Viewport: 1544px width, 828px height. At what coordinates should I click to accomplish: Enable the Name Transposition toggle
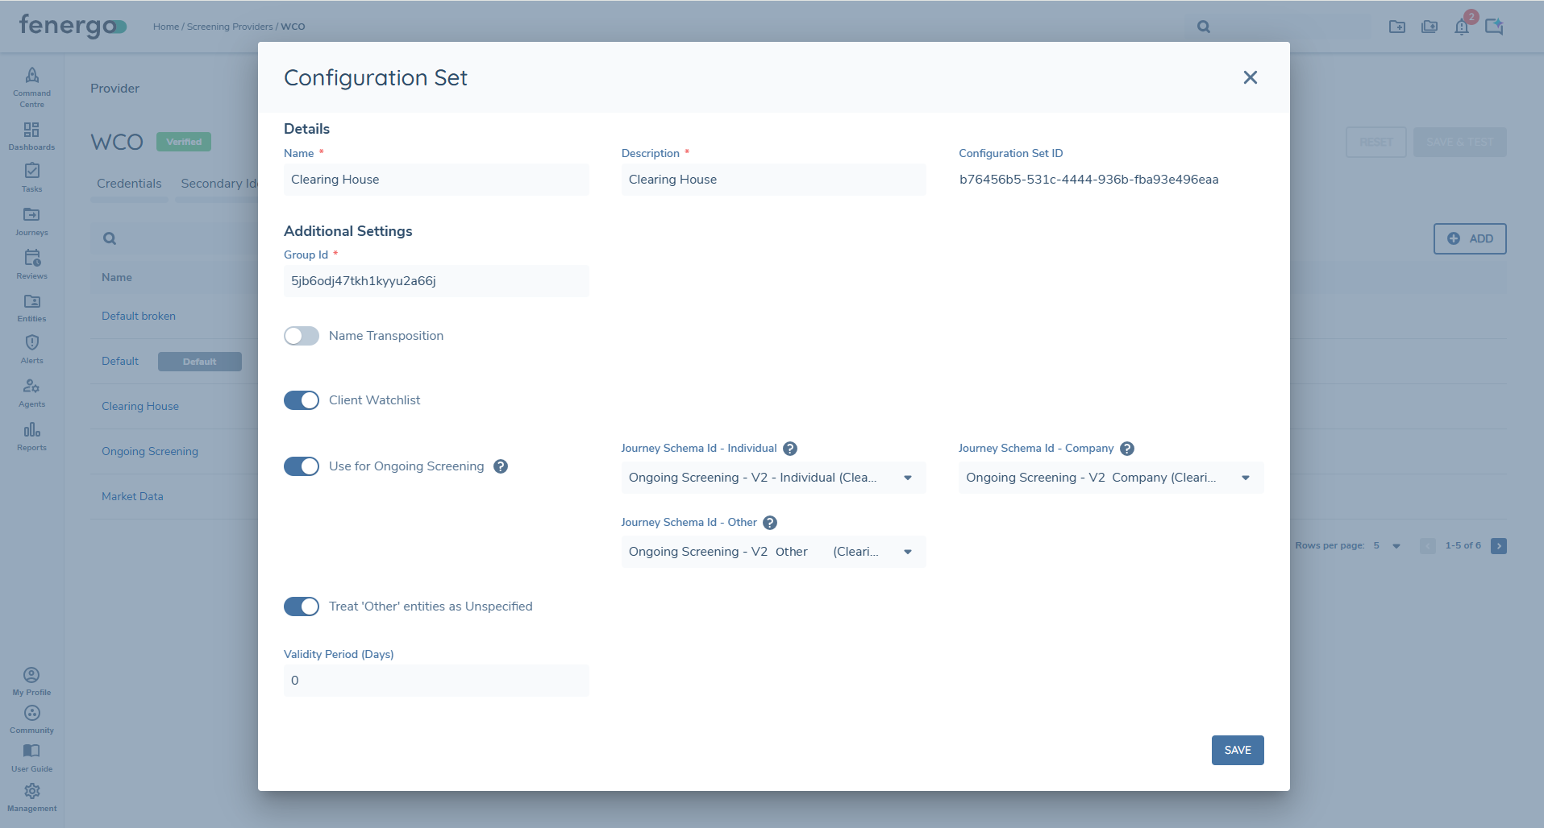(x=302, y=336)
